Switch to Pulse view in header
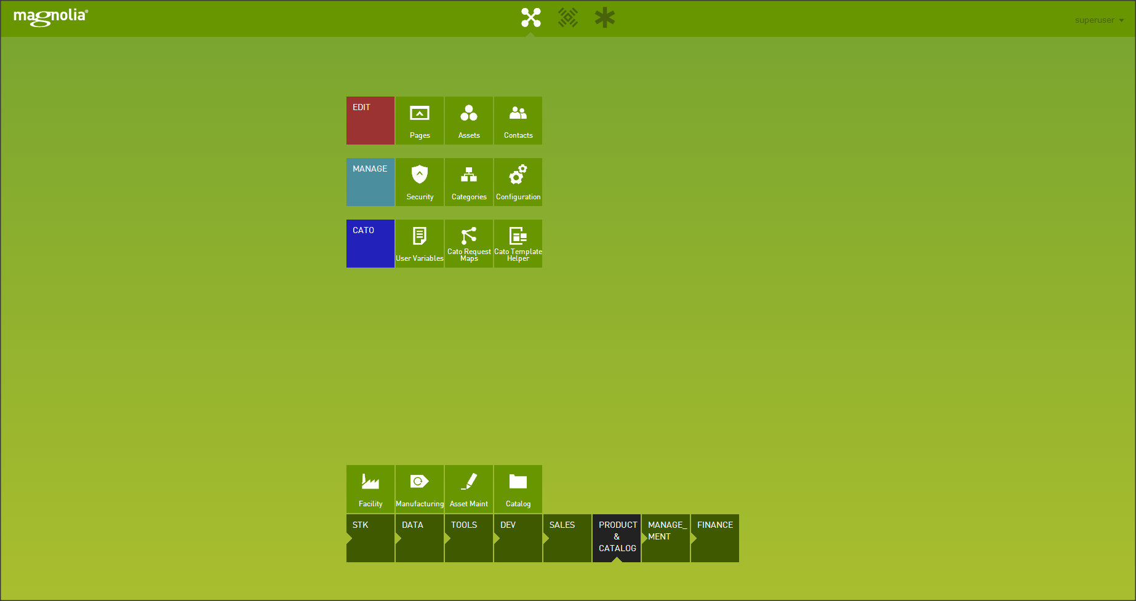Viewport: 1136px width, 601px height. 567,18
